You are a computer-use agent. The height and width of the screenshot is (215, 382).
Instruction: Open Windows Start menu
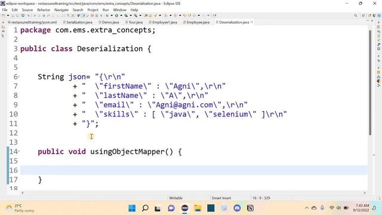point(132,208)
